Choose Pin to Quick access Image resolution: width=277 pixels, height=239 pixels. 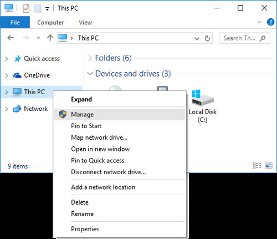coord(120,160)
